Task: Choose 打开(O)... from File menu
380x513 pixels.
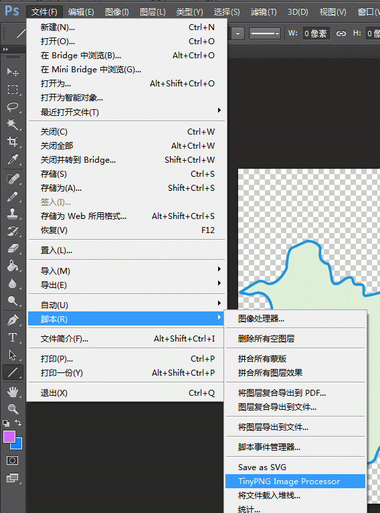Action: [126, 42]
